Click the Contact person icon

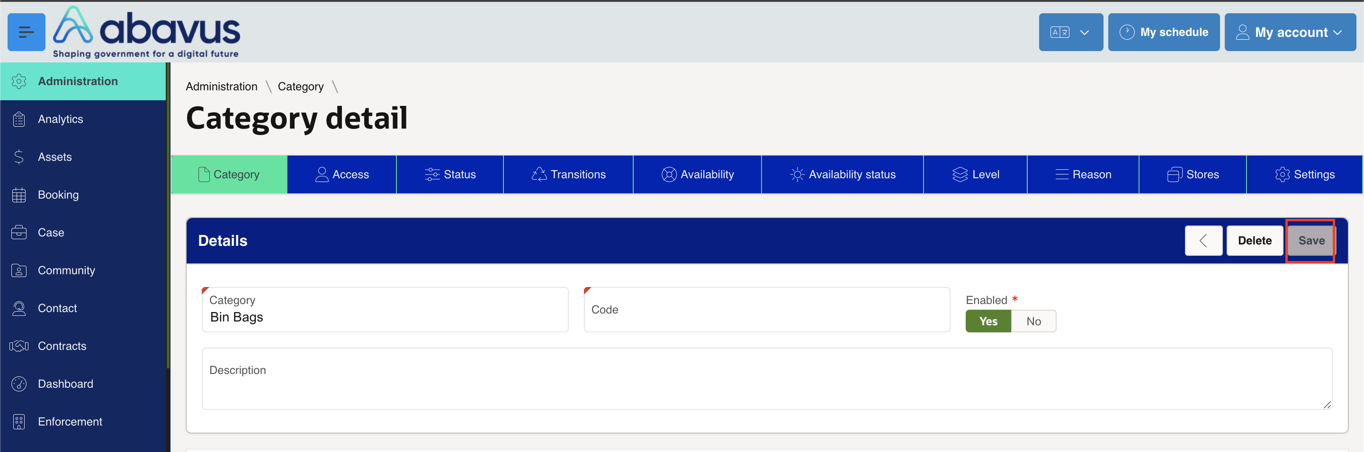19,308
